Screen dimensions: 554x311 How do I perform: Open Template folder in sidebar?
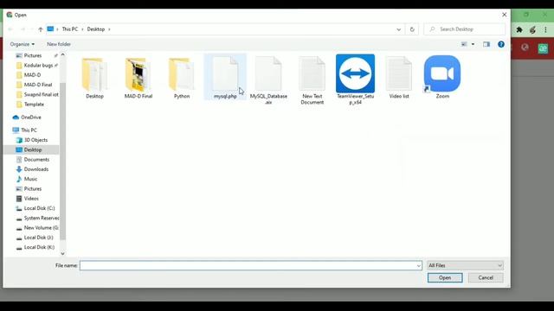(34, 105)
